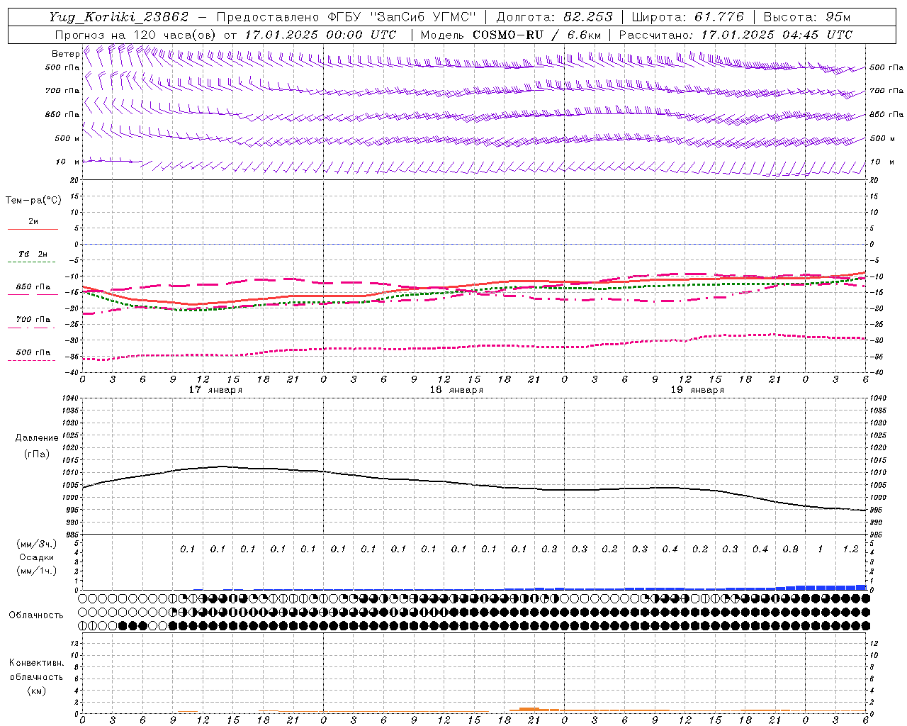Click the Конвективн. облачность panel label
907x726 pixels.
[x=36, y=669]
